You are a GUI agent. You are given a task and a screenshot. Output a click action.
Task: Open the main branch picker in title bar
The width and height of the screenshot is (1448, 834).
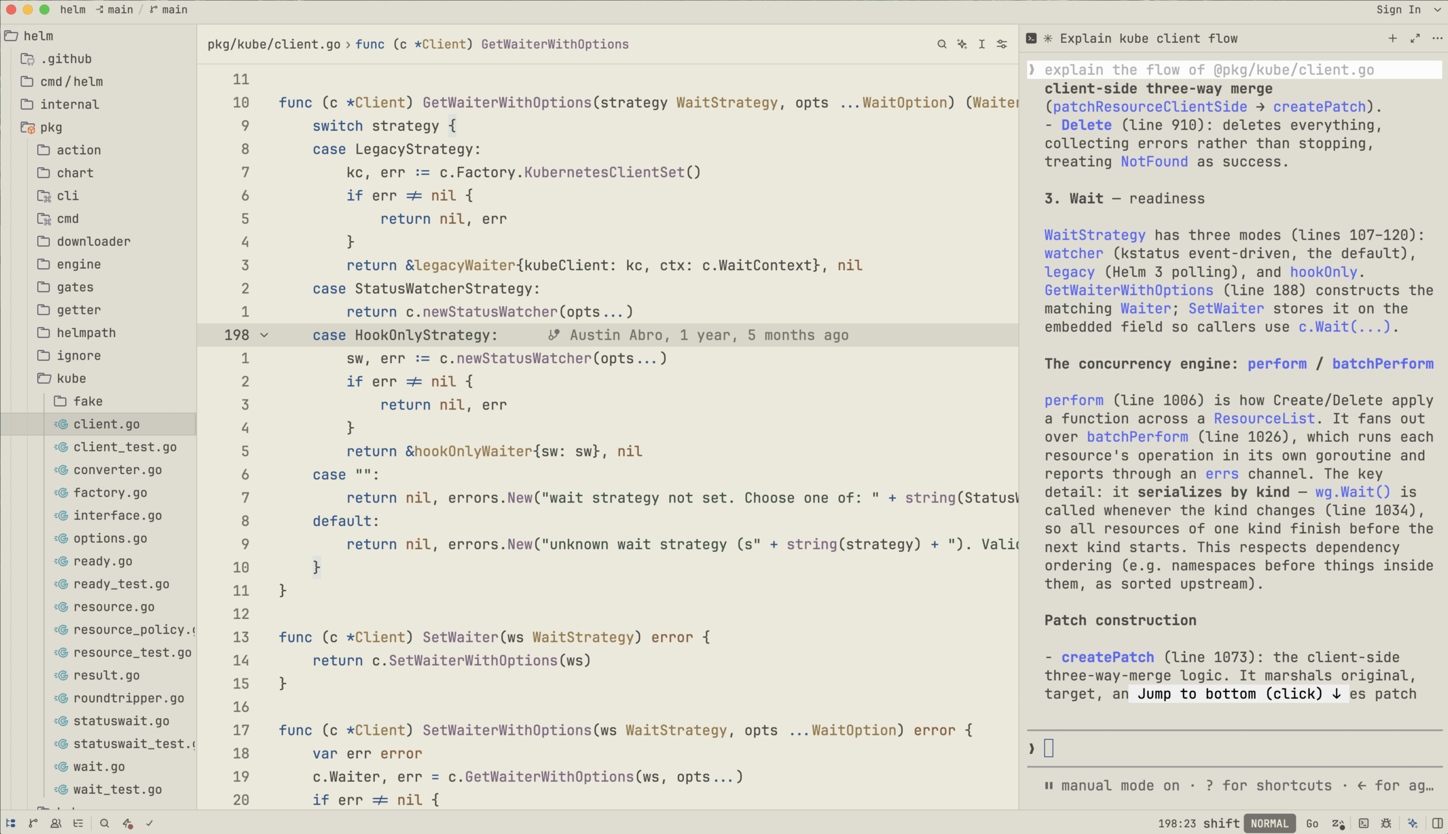(x=169, y=9)
